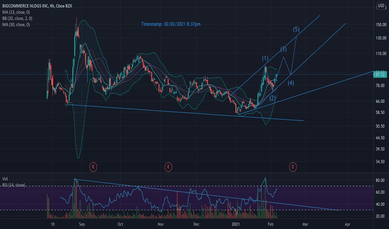The height and width of the screenshot is (229, 389).
Task: Click the 50.50 price axis label
Action: [380, 126]
